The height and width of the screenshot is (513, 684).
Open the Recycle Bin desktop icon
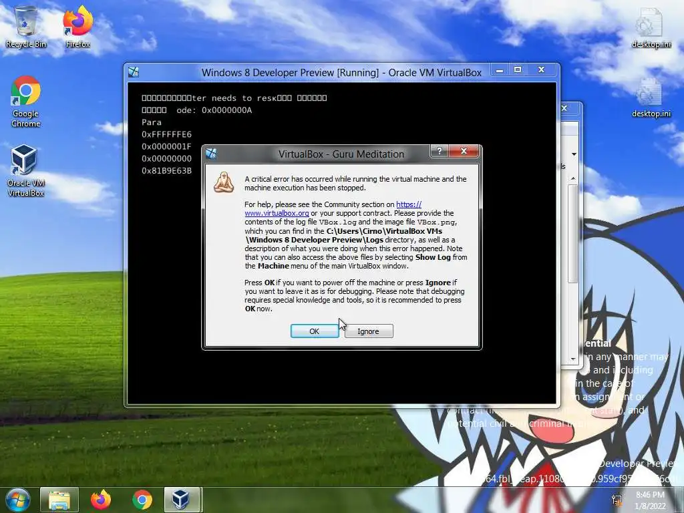pos(26,26)
